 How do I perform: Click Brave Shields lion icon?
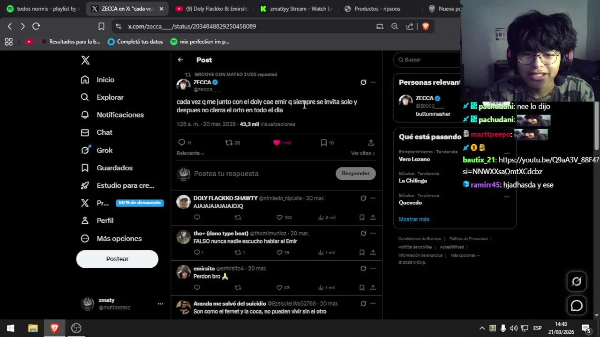coord(426,27)
